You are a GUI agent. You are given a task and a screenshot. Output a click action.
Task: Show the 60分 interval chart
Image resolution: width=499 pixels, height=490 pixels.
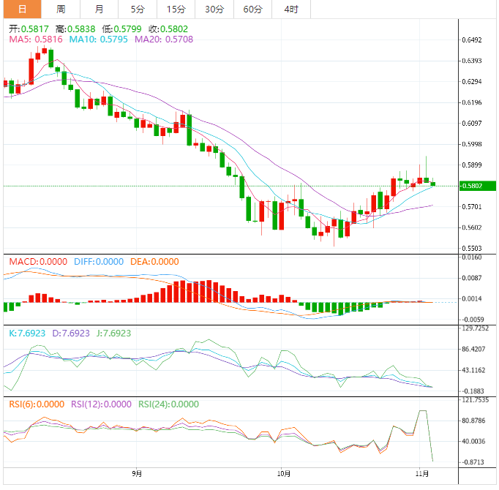[x=252, y=10]
